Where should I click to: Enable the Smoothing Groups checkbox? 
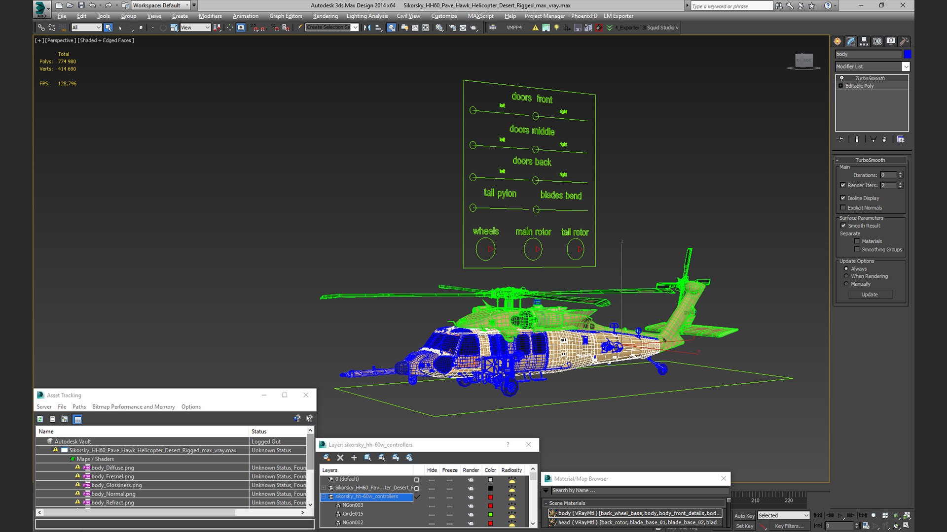pos(857,250)
